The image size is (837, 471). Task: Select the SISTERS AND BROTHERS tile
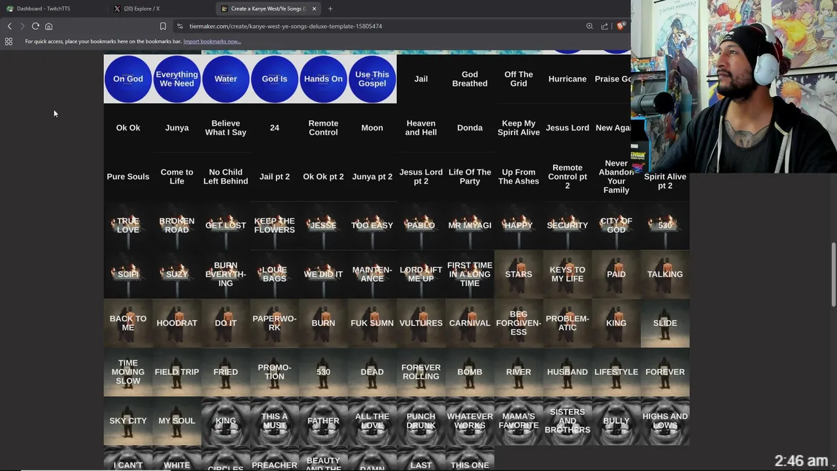[568, 421]
